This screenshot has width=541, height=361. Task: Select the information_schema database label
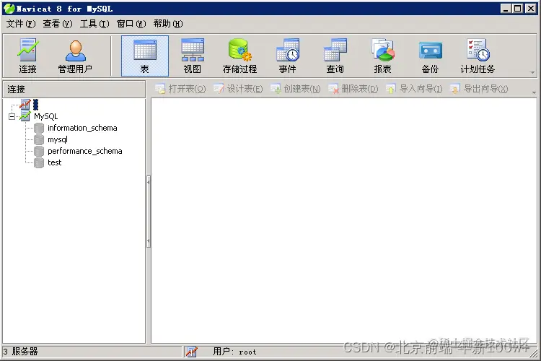(x=82, y=128)
